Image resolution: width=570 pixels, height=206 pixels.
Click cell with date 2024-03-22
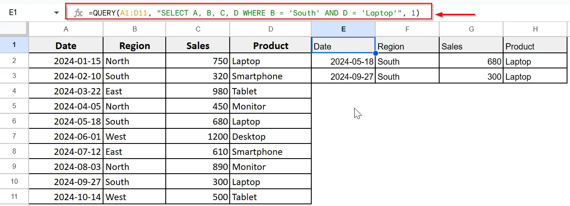[66, 91]
